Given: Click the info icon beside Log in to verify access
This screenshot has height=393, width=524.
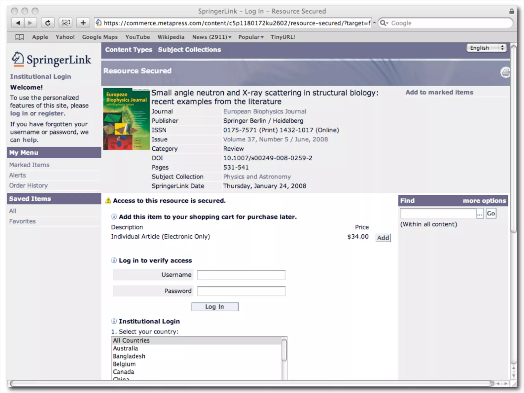Looking at the screenshot, I should click(114, 260).
